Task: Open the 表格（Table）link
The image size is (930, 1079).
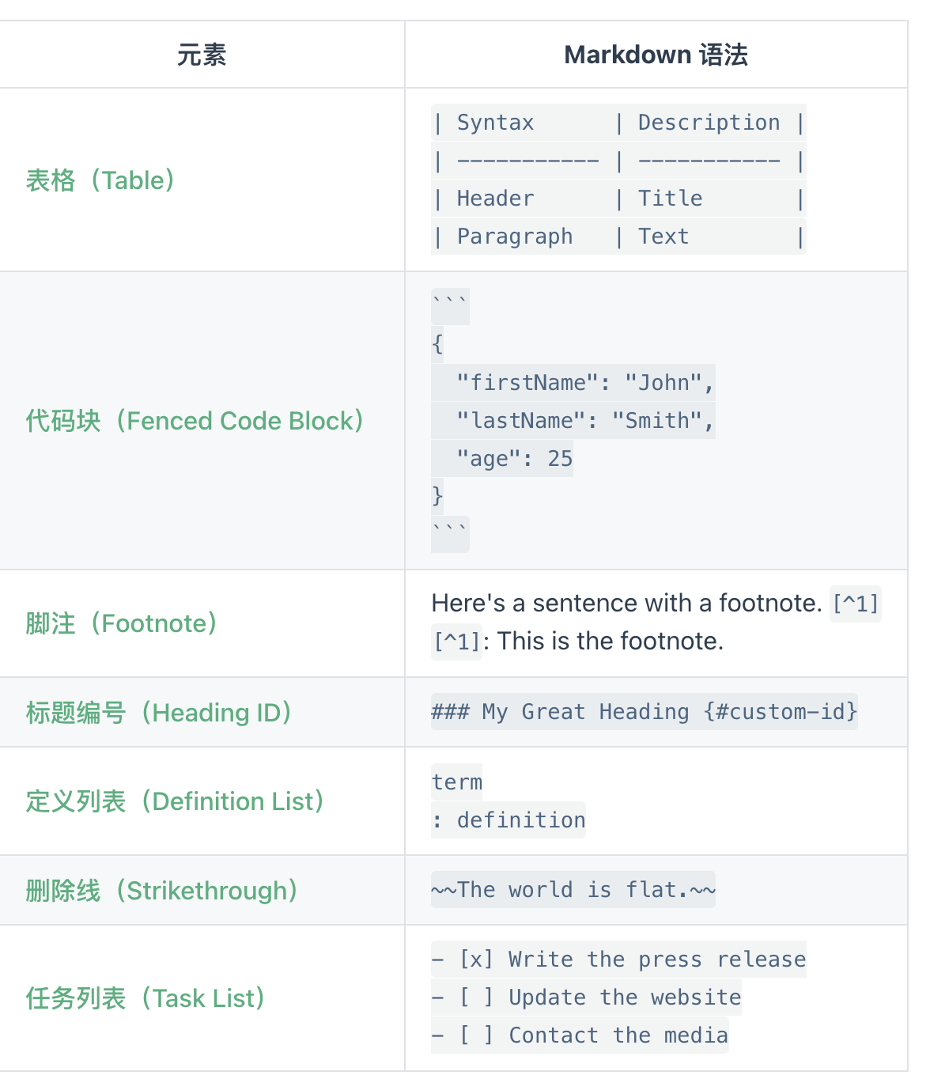Action: pyautogui.click(x=100, y=180)
